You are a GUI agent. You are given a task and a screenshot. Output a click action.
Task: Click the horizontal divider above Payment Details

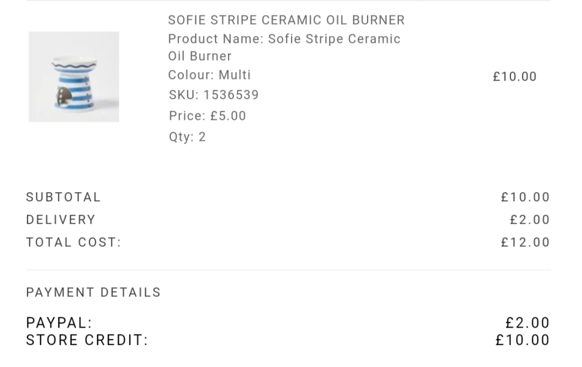[x=288, y=270]
